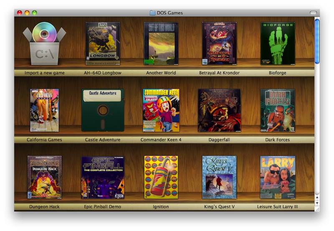Open the Import a new game icon

[44, 44]
